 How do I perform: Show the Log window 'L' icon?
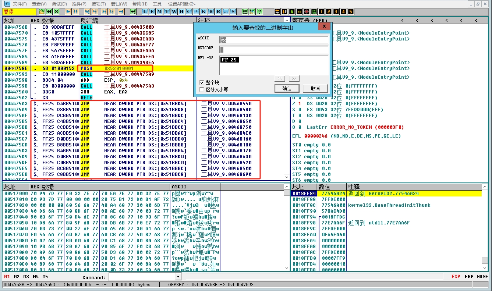(x=145, y=12)
